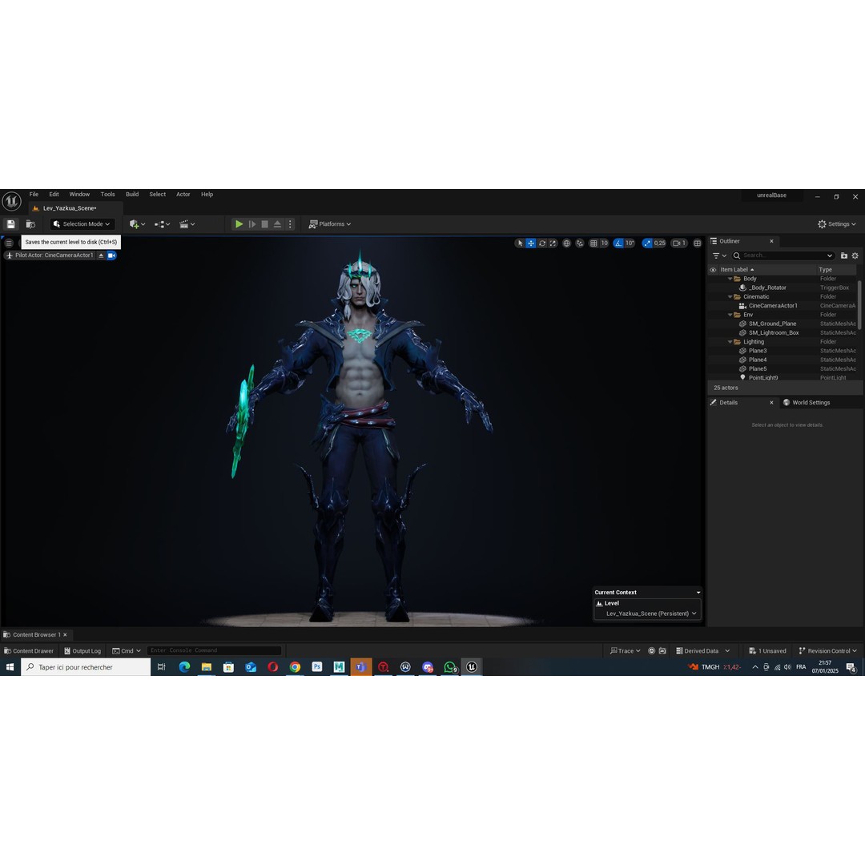Open the Window menu

(79, 194)
